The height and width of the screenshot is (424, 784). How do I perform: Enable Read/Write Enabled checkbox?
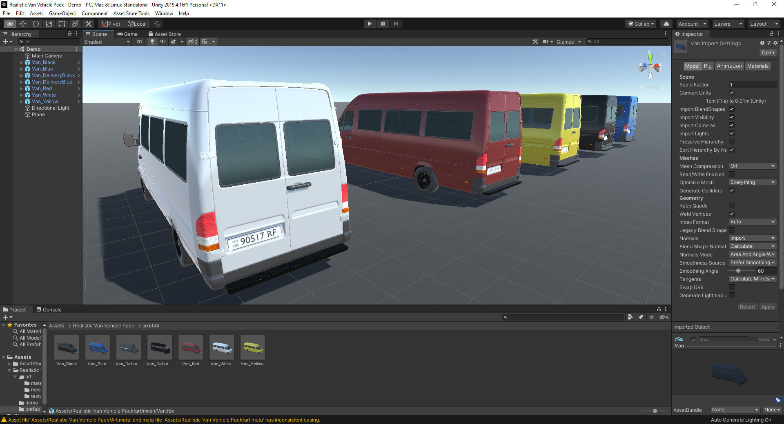732,174
